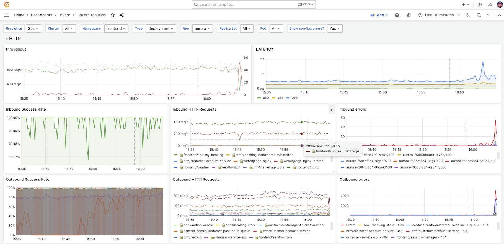The height and width of the screenshot is (244, 504).
Task: Click Outbound errors legend scrollbar
Action: coord(498,226)
